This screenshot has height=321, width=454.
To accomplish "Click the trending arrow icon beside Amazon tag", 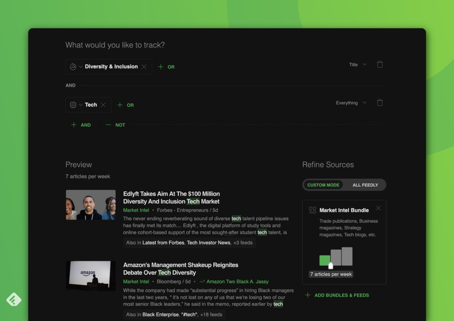I will tap(202, 282).
